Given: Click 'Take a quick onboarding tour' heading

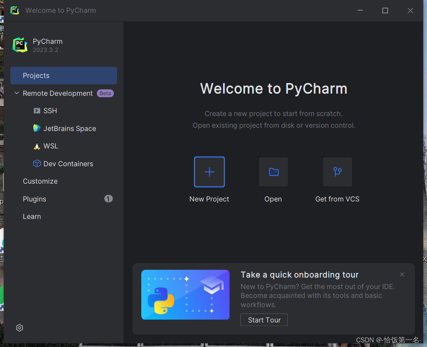Looking at the screenshot, I should pos(300,275).
